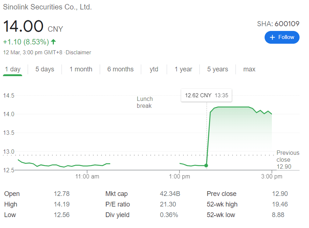
Task: Click the Open value 12.78
Action: click(62, 194)
